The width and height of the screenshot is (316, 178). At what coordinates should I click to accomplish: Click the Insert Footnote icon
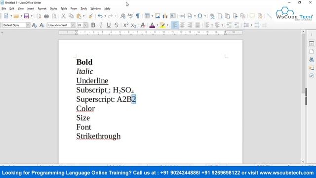220,16
